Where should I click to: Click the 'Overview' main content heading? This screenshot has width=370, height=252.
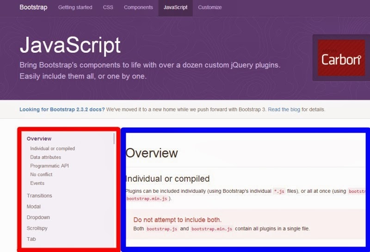click(152, 153)
